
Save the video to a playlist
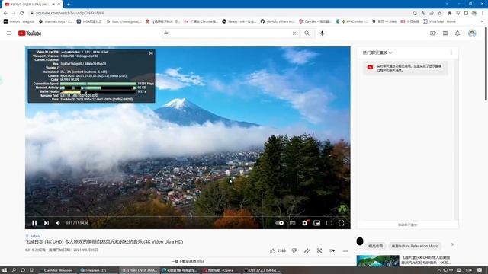click(332, 250)
